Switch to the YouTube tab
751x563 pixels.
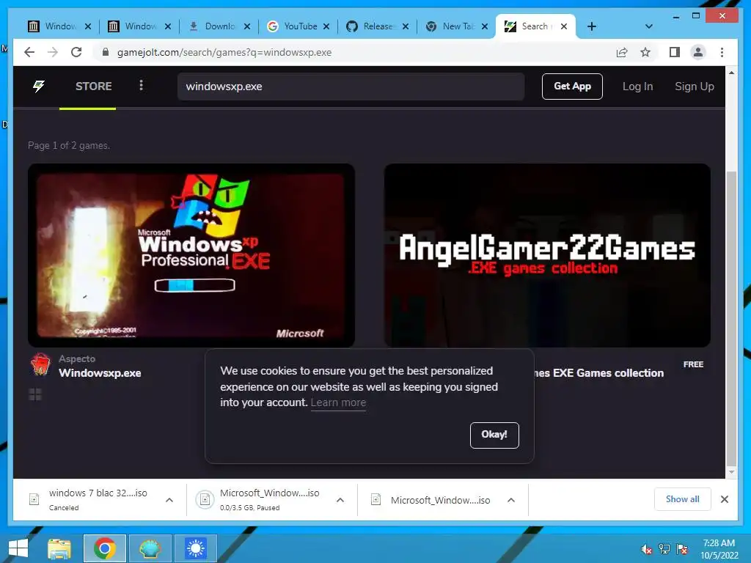coord(298,26)
